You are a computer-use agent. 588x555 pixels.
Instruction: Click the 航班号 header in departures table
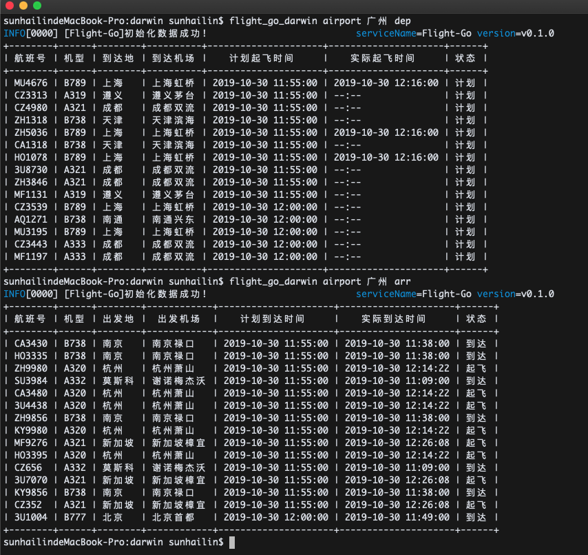[x=30, y=58]
